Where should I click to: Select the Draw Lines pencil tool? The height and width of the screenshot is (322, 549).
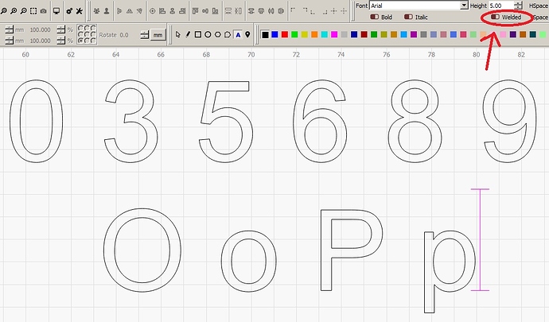(188, 34)
